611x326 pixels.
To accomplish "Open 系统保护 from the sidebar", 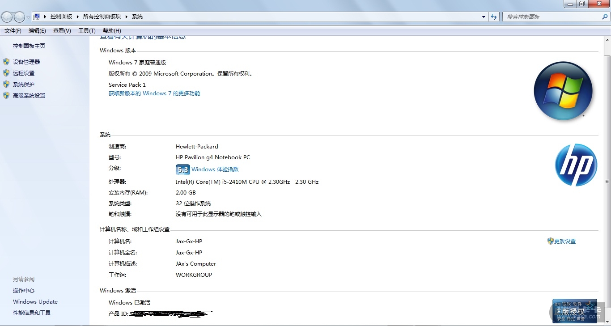I will pos(24,85).
